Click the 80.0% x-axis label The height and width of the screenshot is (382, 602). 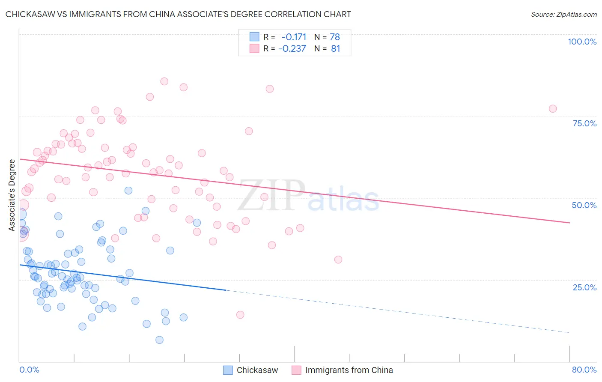point(584,370)
